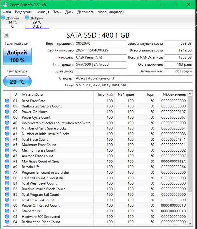Image resolution: width=197 pixels, height=229 pixels.
Task: Click the total hours value 263 годин
Action: pyautogui.click(x=178, y=71)
